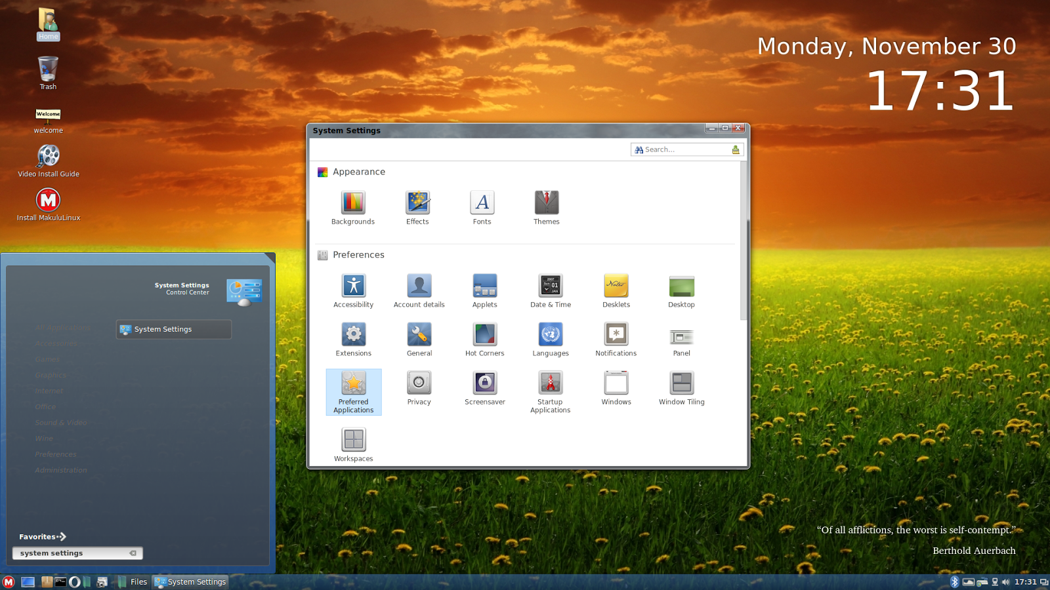1050x590 pixels.
Task: Click the screenshot launcher on the panel
Action: [x=102, y=582]
